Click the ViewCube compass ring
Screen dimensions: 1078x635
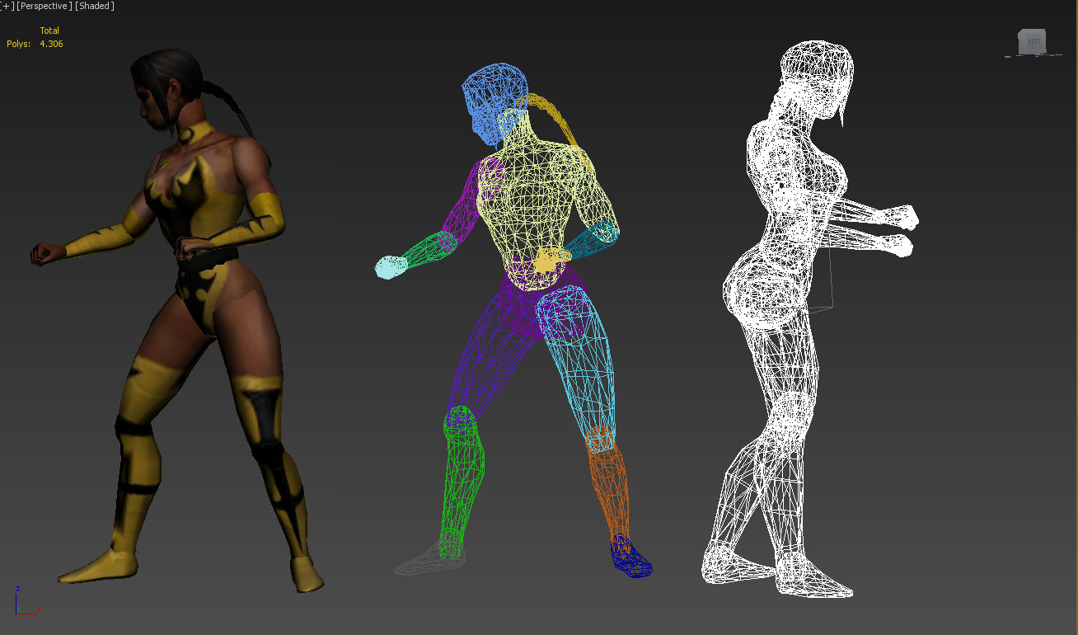click(x=1033, y=55)
